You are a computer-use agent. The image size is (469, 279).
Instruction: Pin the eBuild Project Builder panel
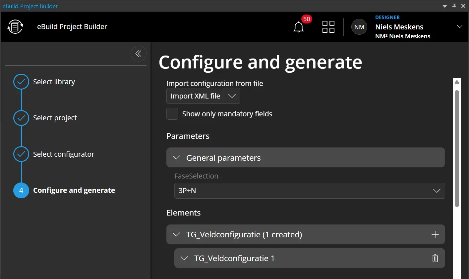coord(454,6)
